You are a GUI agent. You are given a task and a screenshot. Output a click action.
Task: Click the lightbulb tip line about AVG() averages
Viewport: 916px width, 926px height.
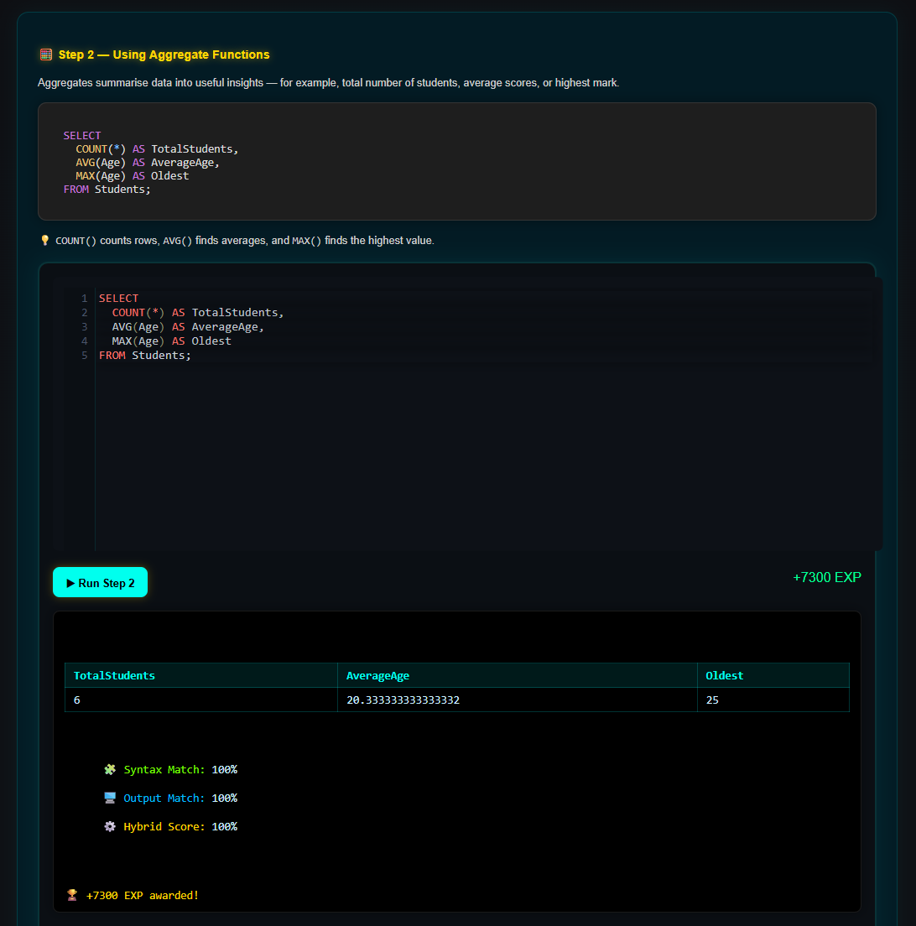point(243,240)
